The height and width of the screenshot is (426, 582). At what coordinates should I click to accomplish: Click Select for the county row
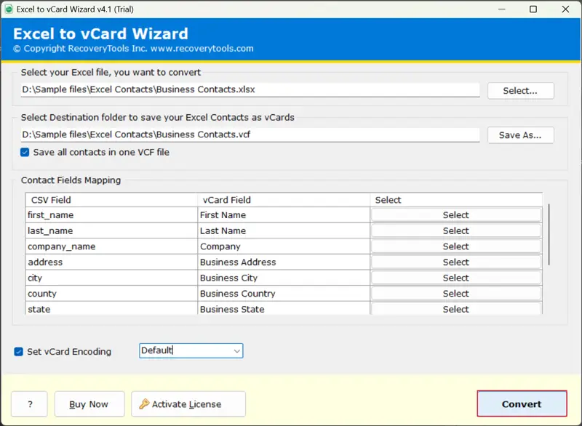click(x=455, y=294)
